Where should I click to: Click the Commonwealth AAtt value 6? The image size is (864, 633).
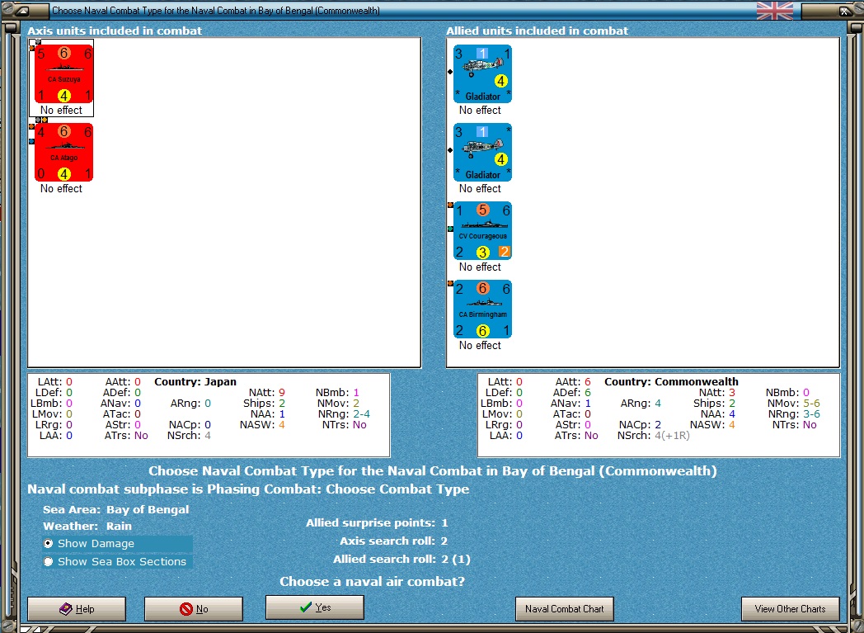coord(587,381)
